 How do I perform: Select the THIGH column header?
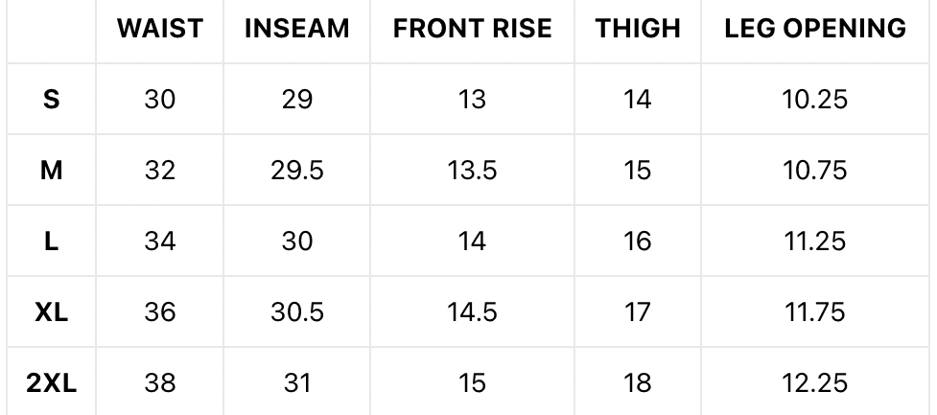click(638, 29)
